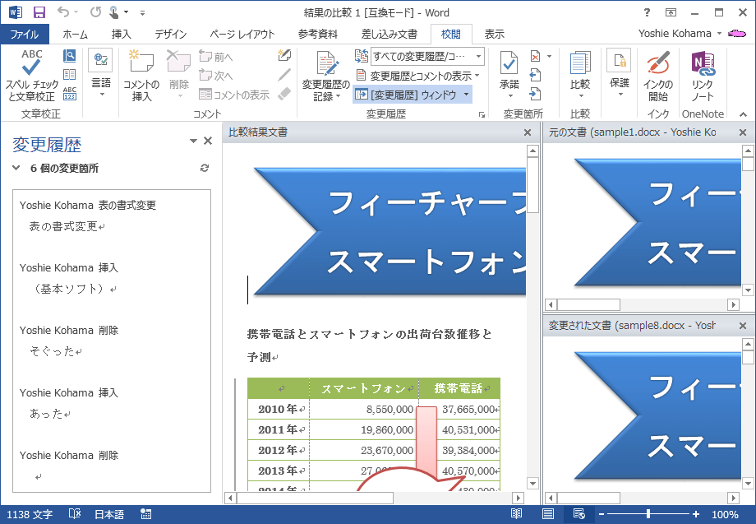Open the Thesaurus book icon
Screen dimensions: 756x524
[x=69, y=74]
